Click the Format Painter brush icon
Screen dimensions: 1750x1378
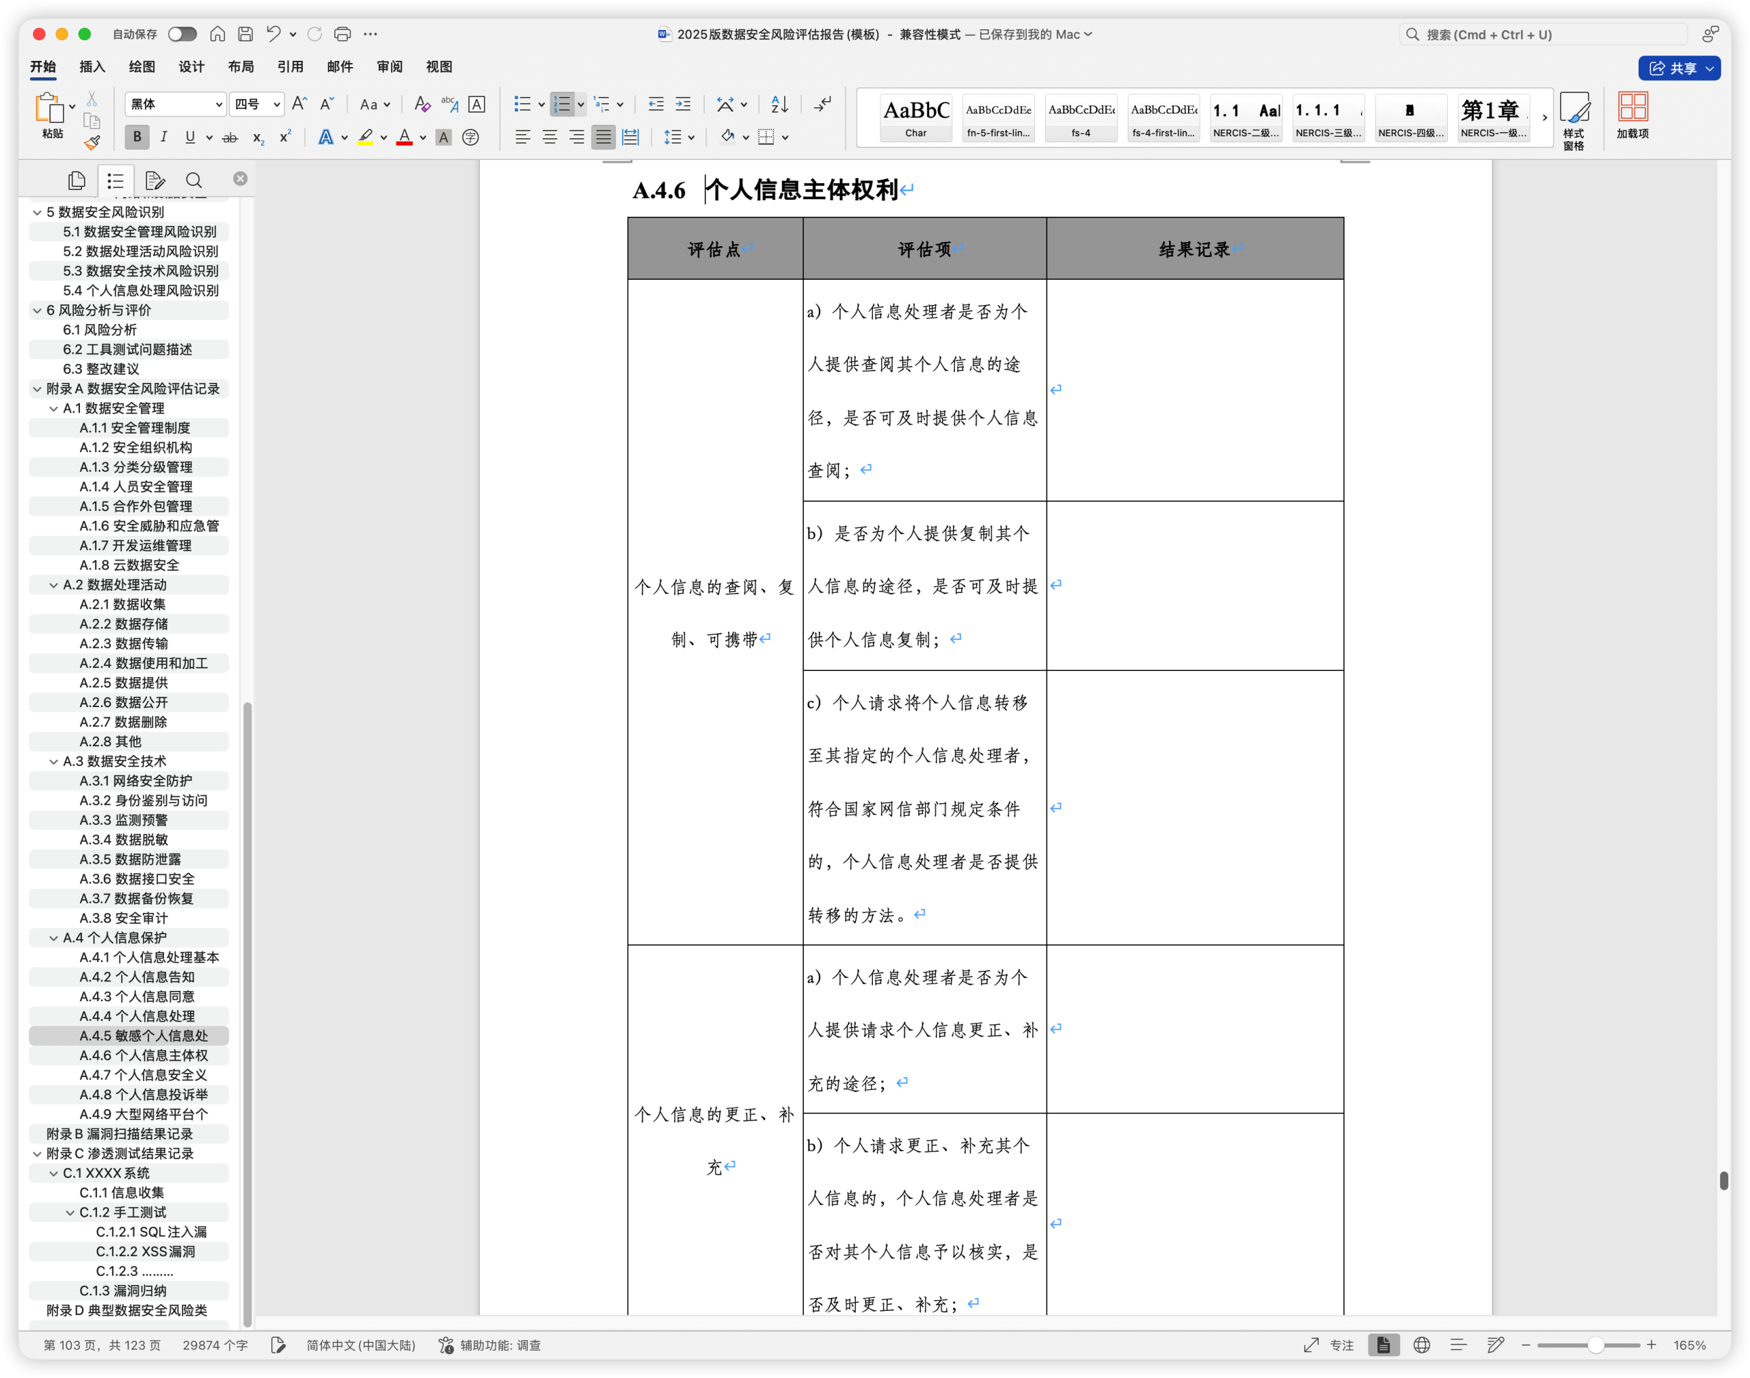[92, 143]
